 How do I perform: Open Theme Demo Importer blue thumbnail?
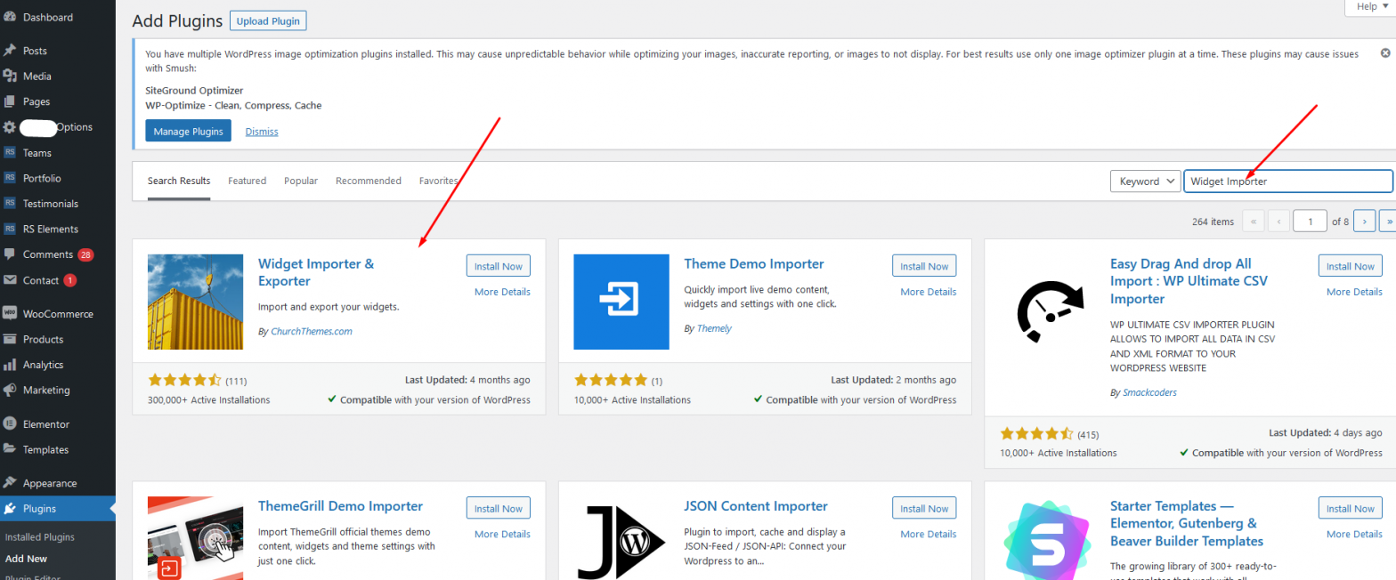pos(621,302)
